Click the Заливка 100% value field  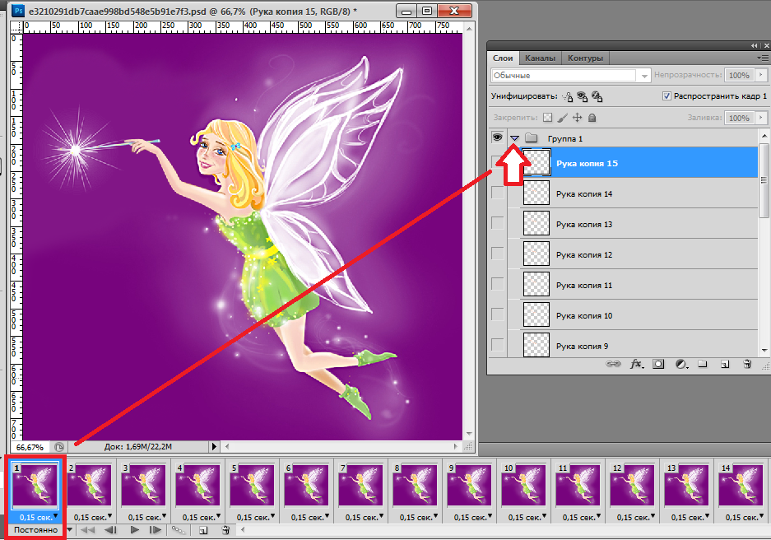(x=739, y=118)
